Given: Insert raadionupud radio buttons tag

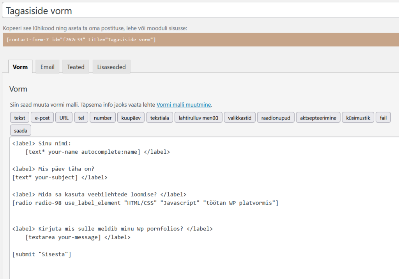Looking at the screenshot, I should click(275, 118).
